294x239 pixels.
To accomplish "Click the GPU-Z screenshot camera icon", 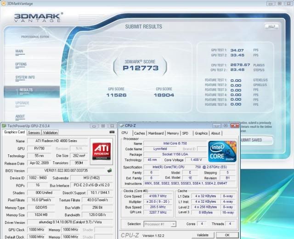I will (112, 132).
